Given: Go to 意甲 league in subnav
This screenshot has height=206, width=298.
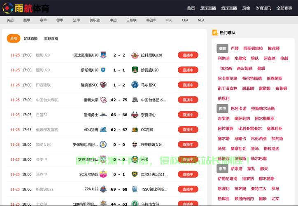Looking at the screenshot, I should (43, 20).
